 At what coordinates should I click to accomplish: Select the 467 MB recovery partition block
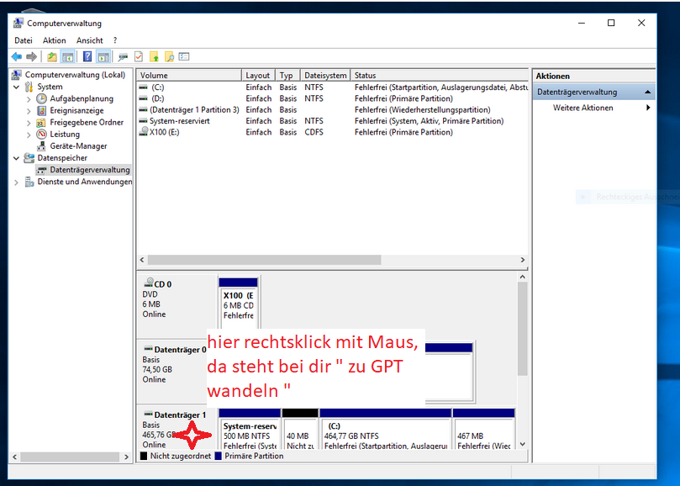pos(483,430)
